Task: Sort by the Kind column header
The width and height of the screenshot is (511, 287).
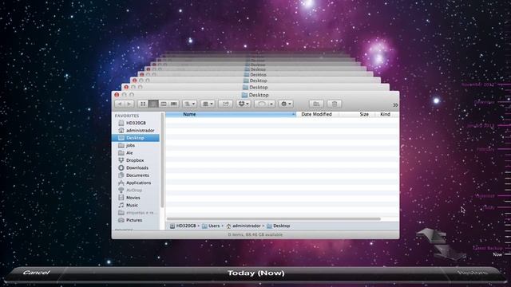Action: pyautogui.click(x=387, y=114)
